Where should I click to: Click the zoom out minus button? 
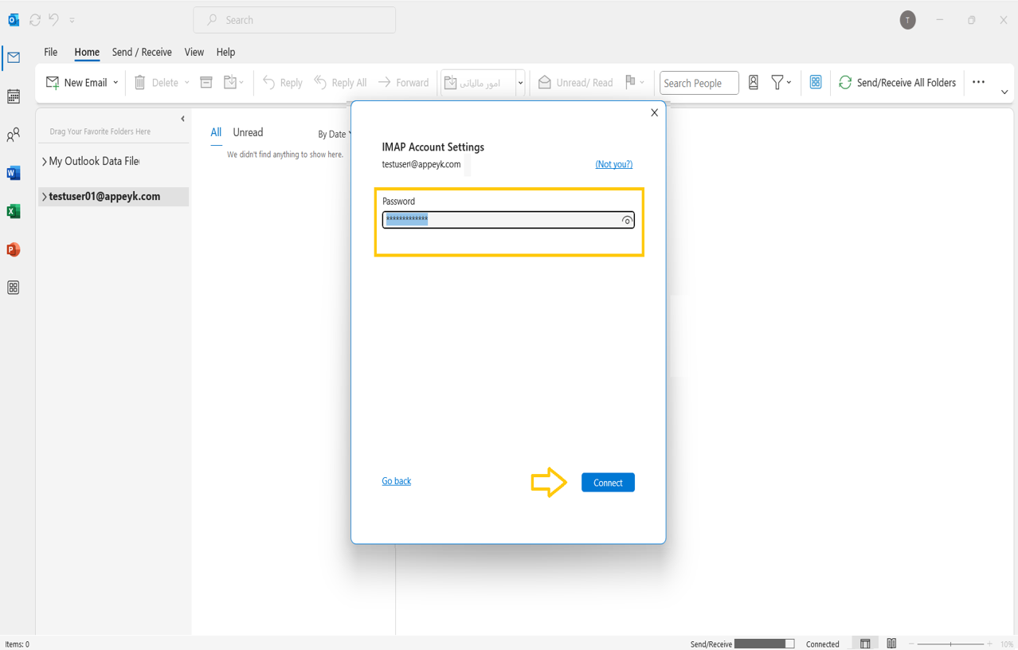(x=913, y=644)
